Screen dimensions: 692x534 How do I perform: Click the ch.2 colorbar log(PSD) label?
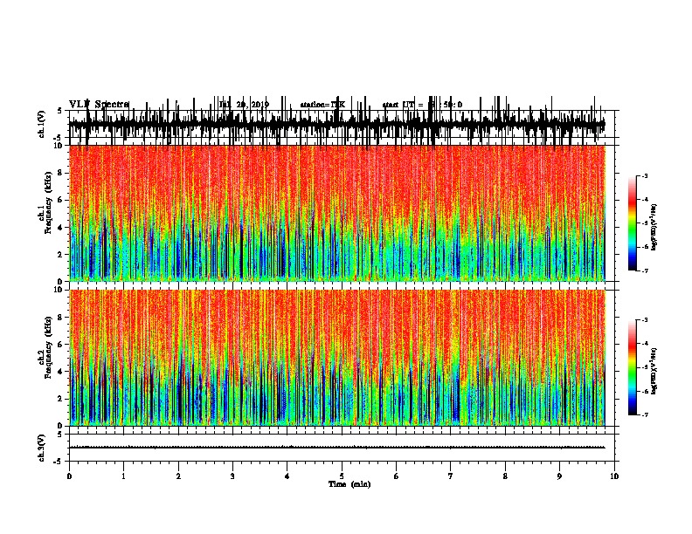point(654,371)
